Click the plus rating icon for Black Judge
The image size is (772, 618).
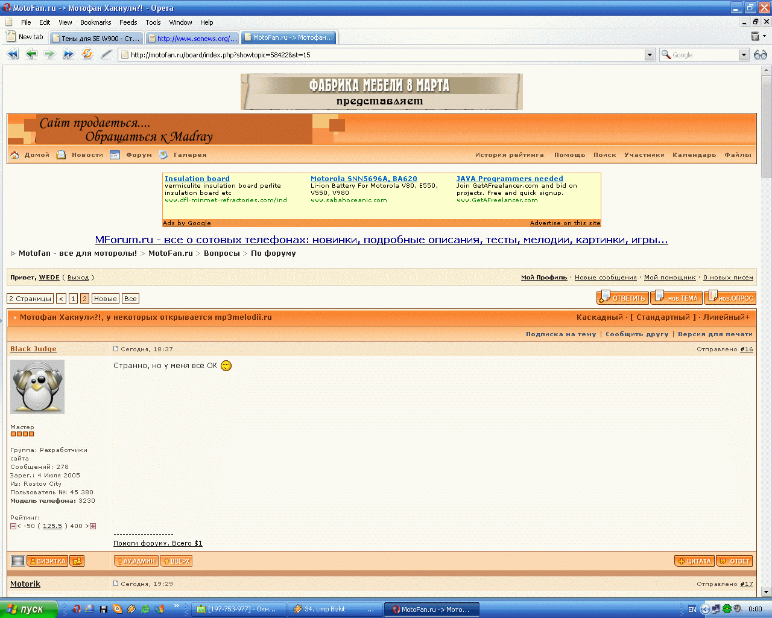(x=93, y=526)
